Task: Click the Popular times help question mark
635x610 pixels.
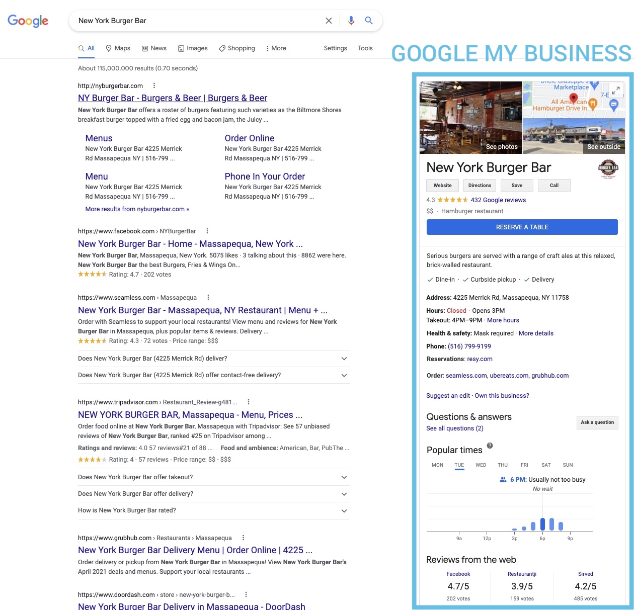Action: pyautogui.click(x=490, y=446)
